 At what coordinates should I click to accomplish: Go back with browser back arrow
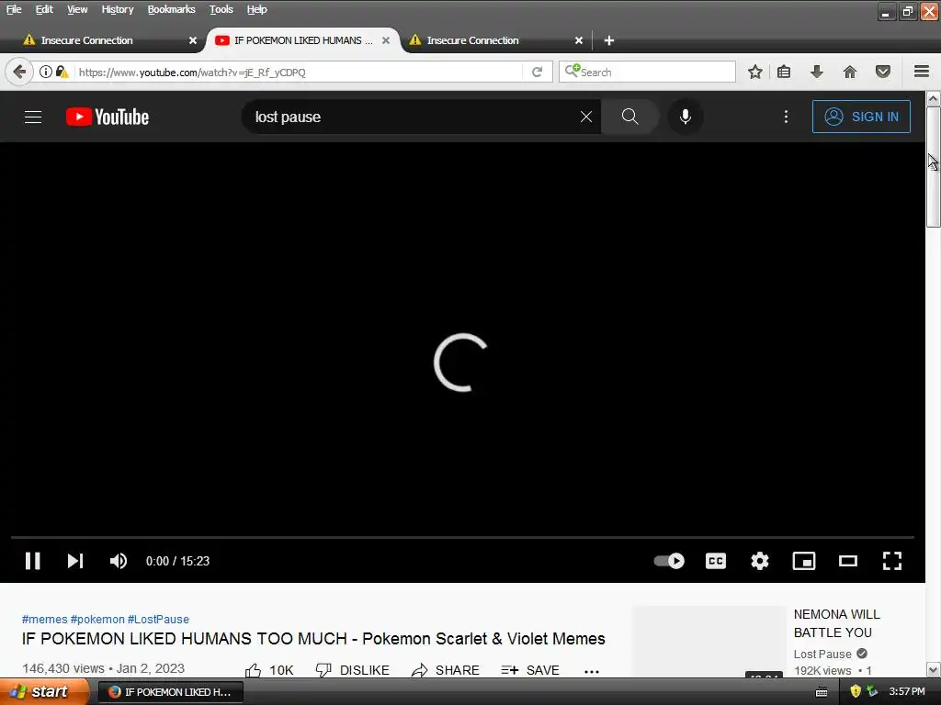coord(19,72)
